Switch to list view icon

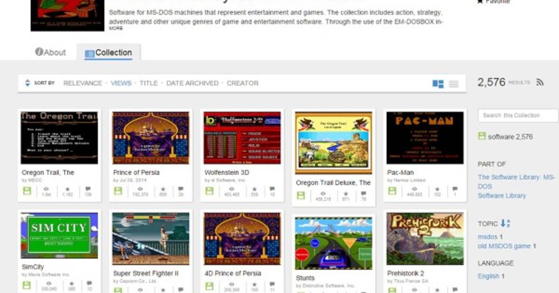click(453, 84)
